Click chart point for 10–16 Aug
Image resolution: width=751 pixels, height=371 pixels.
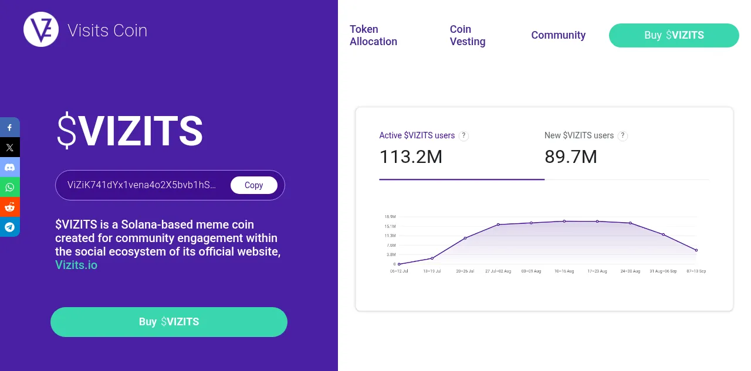click(x=564, y=221)
